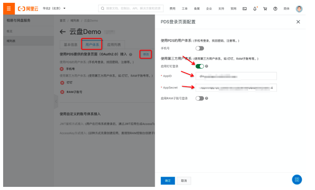Switch to the 应用列表 tab
The height and width of the screenshot is (190, 315).
coord(114,45)
